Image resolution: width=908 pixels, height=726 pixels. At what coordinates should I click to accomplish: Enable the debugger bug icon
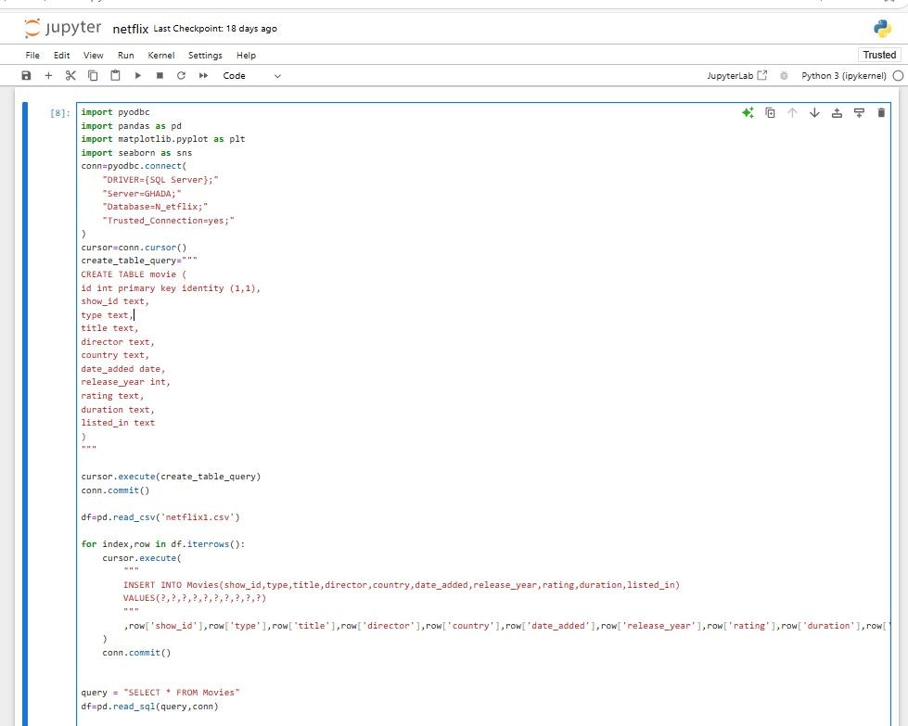784,76
